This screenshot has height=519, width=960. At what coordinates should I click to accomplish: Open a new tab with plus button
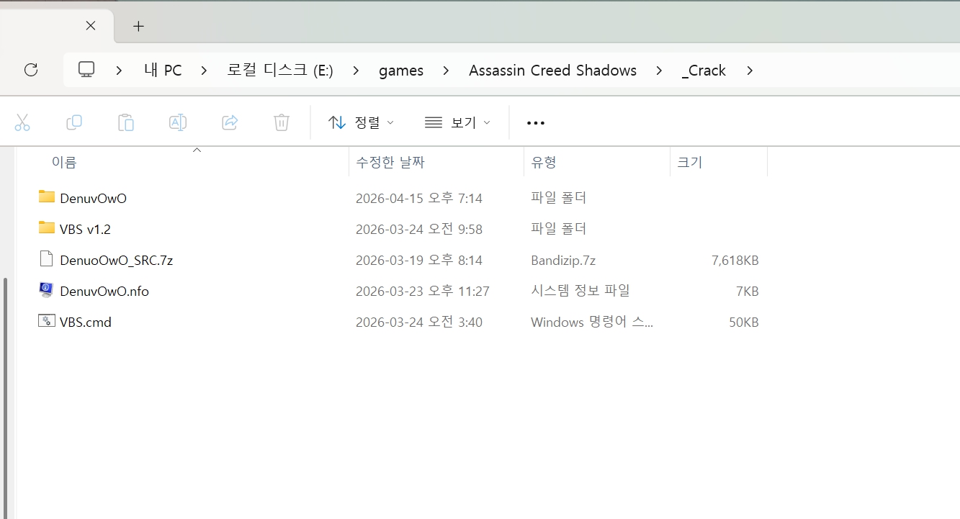point(139,27)
